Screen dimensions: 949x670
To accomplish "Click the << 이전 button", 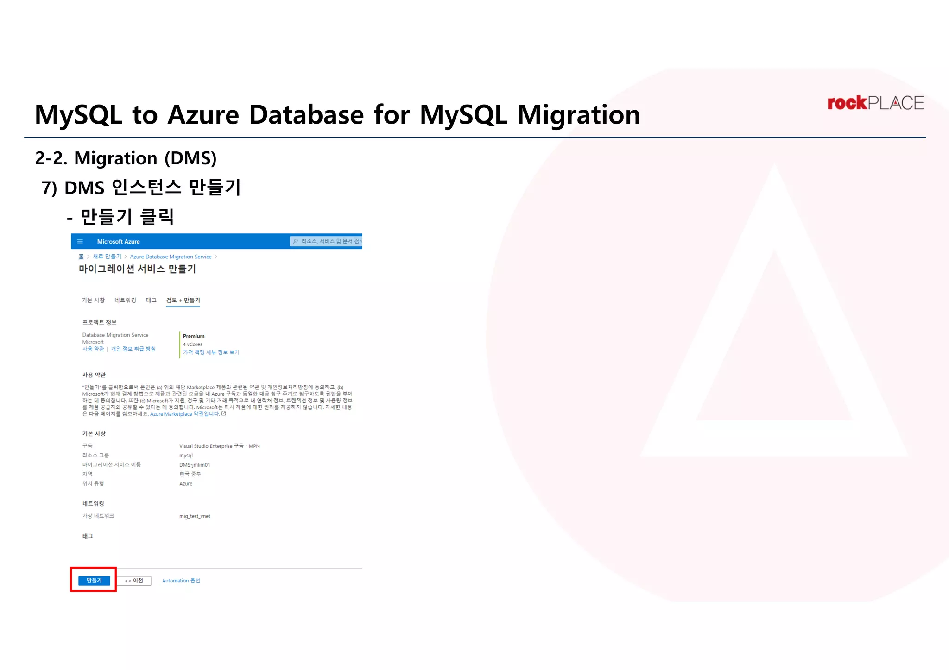I will pyautogui.click(x=134, y=581).
